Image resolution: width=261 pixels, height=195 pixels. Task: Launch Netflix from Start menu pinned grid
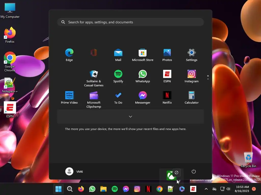(167, 98)
